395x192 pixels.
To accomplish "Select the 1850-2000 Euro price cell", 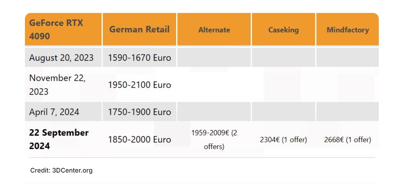I will [x=139, y=139].
